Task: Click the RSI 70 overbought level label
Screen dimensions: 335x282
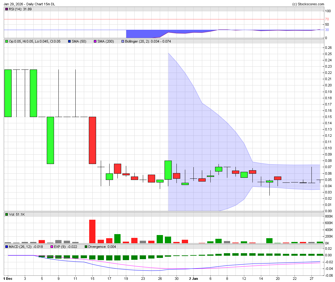Action: click(327, 19)
